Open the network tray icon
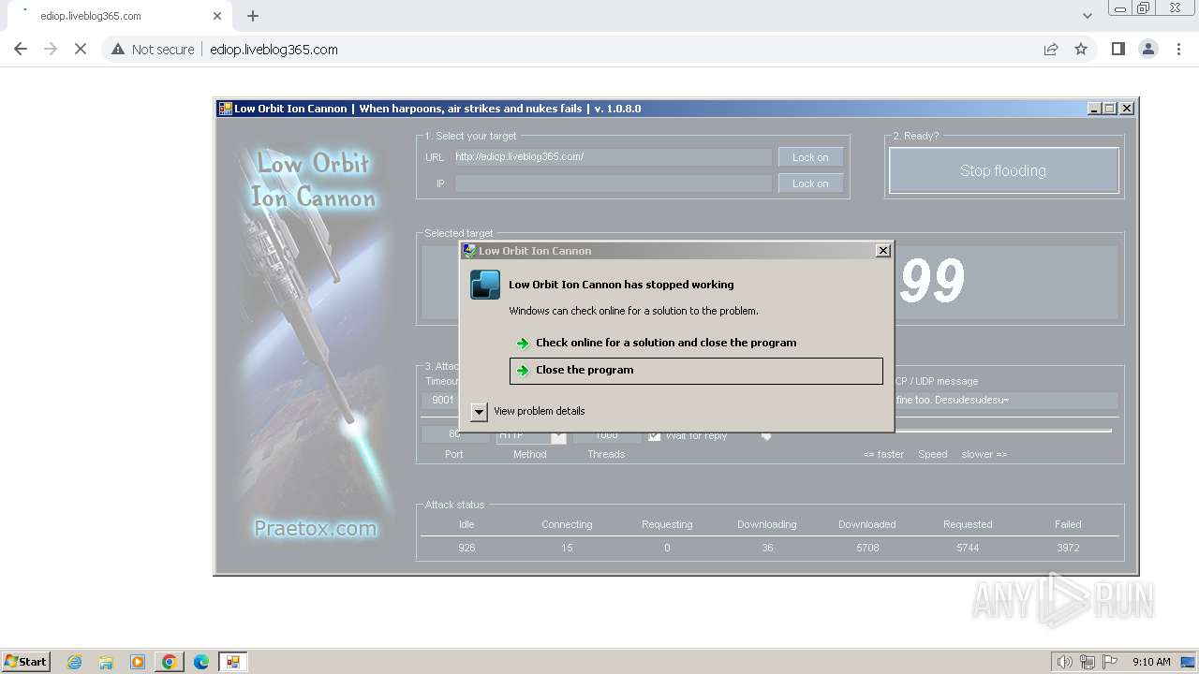The image size is (1199, 674). 1088,662
